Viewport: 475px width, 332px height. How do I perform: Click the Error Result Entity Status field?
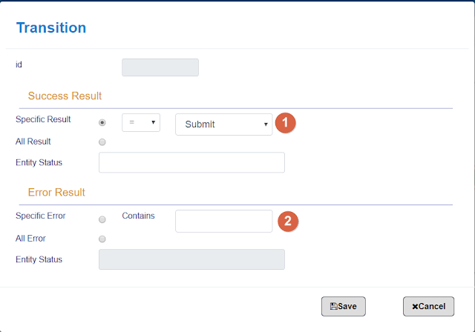[191, 259]
